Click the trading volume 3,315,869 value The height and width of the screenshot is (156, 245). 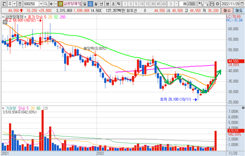click(x=64, y=11)
